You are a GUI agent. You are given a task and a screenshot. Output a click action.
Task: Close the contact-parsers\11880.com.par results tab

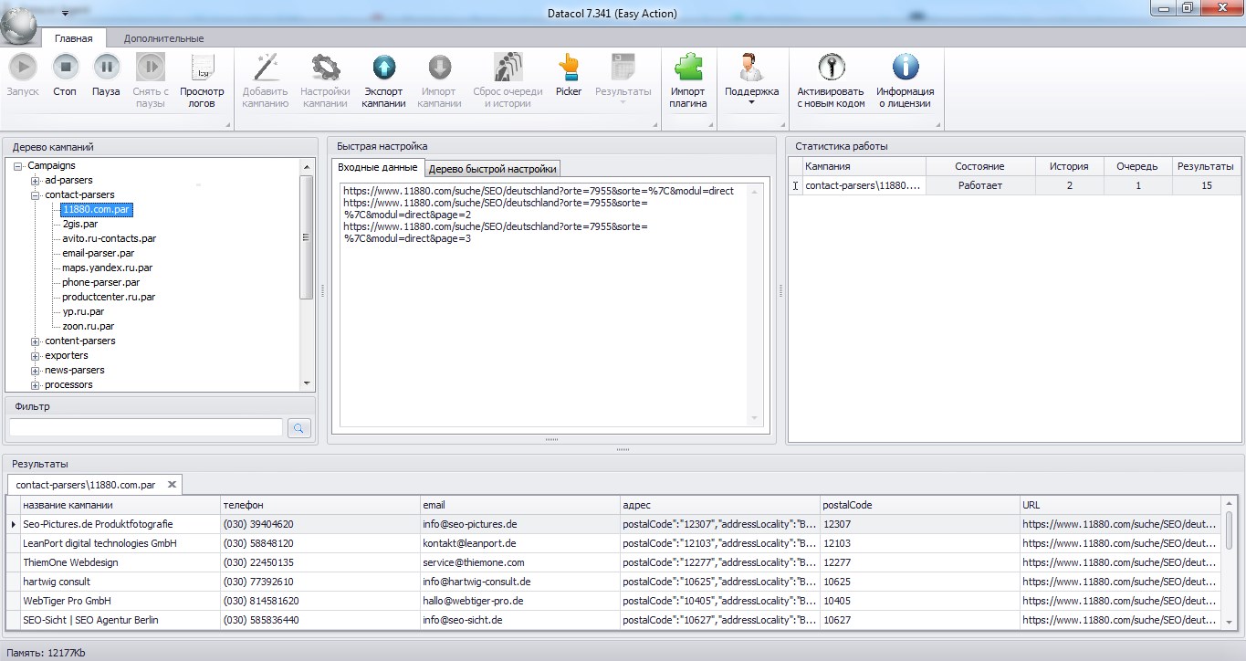(x=171, y=485)
